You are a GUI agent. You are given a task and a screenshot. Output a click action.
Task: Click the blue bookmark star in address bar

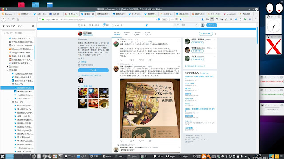[x=181, y=19]
